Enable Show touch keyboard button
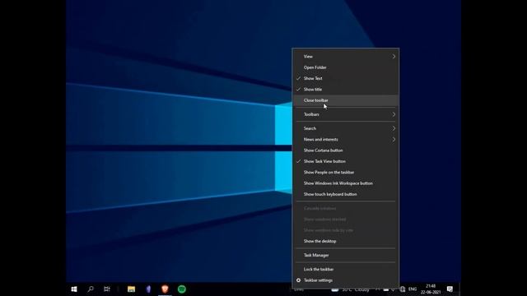The height and width of the screenshot is (296, 527). [346, 194]
